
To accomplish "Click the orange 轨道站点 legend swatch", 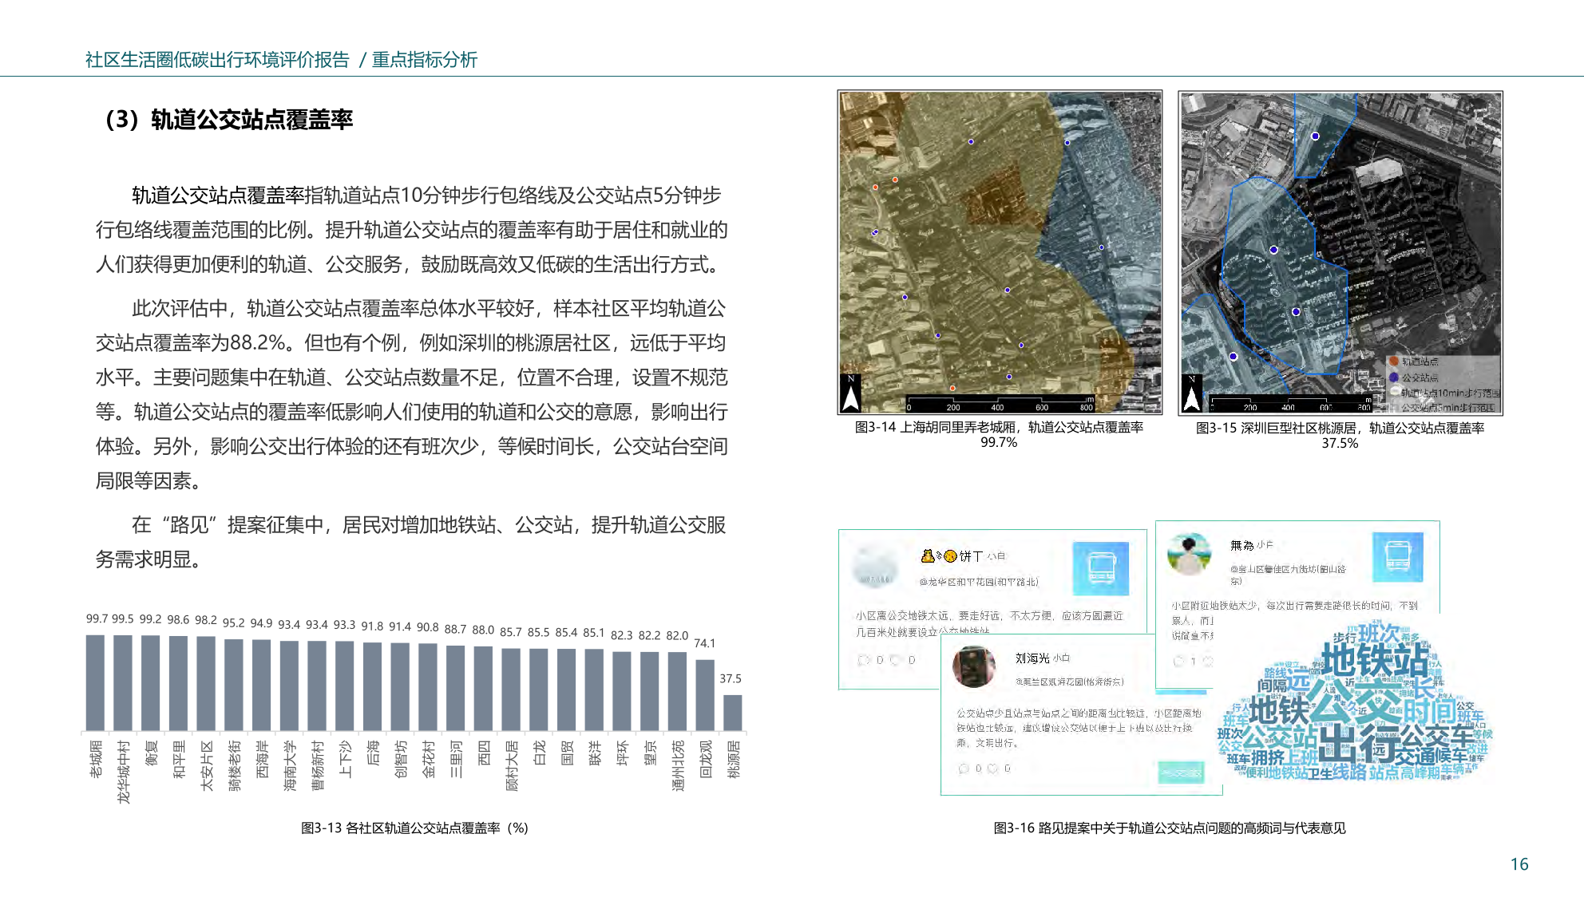I will [x=1394, y=362].
